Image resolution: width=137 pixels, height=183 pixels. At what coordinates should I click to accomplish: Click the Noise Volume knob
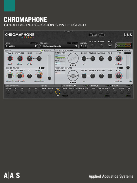pos(10,76)
